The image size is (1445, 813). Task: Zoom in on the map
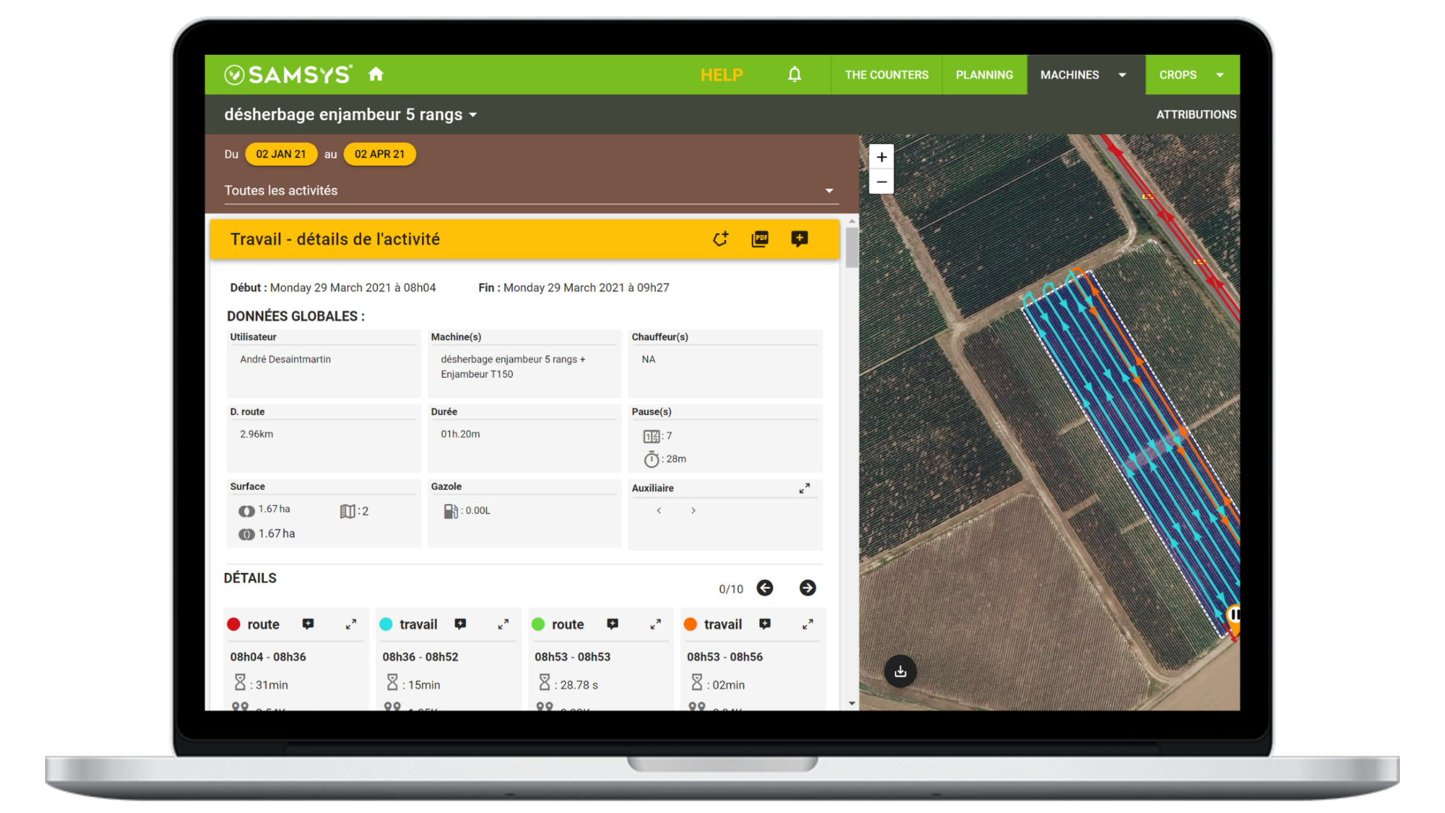881,157
